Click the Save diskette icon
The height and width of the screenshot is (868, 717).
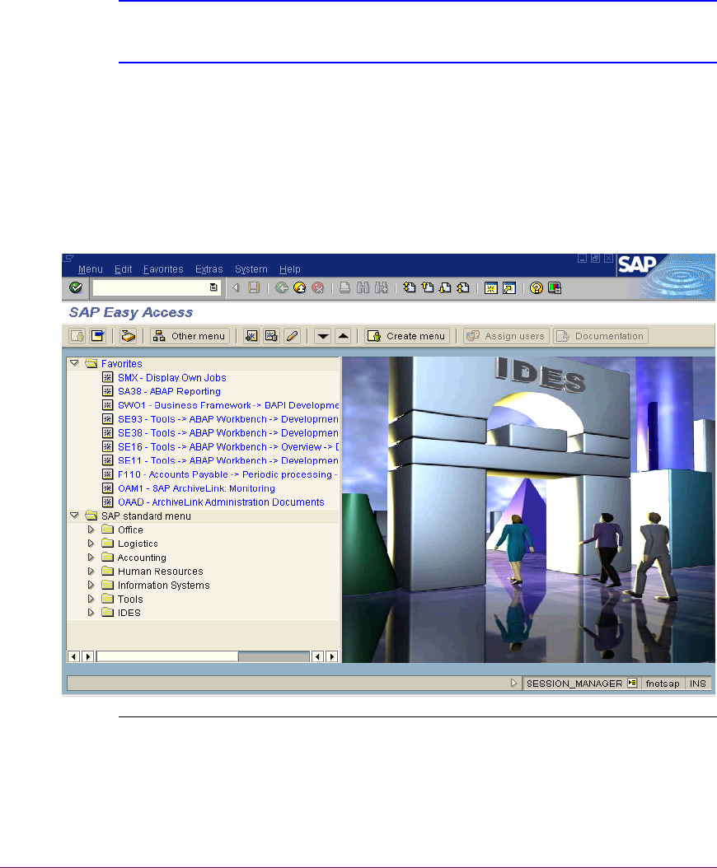coord(254,288)
